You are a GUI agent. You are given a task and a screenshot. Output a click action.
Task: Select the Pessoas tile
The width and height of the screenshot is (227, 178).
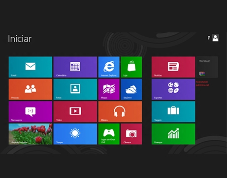31,89
